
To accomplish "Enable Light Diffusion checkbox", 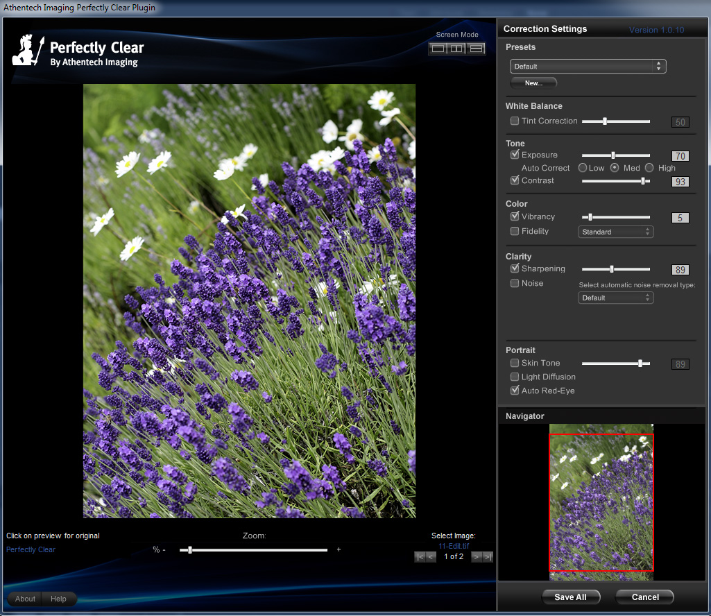I will [x=515, y=377].
